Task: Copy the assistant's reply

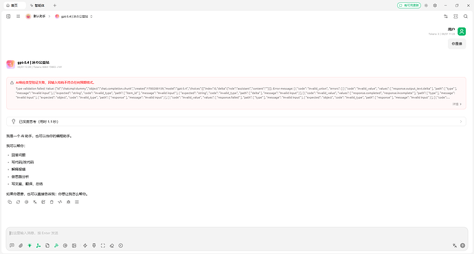Action: [10, 202]
